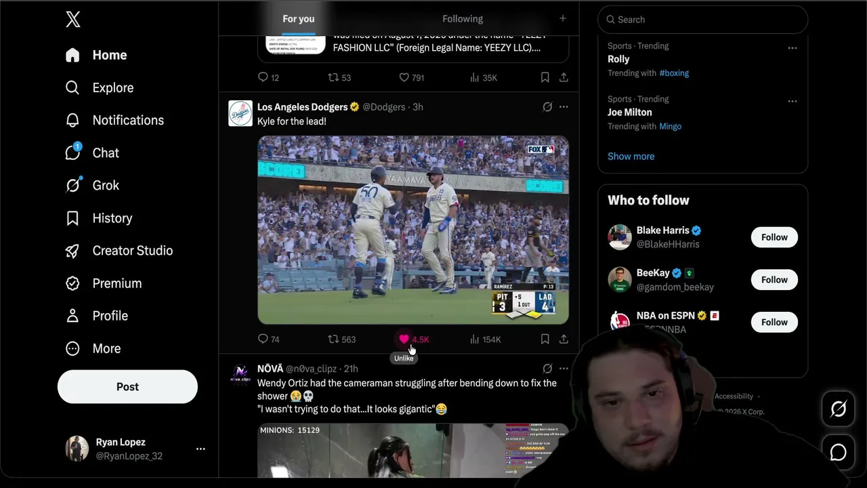The height and width of the screenshot is (488, 867).
Task: Follow BeeKay
Action: [x=774, y=280]
